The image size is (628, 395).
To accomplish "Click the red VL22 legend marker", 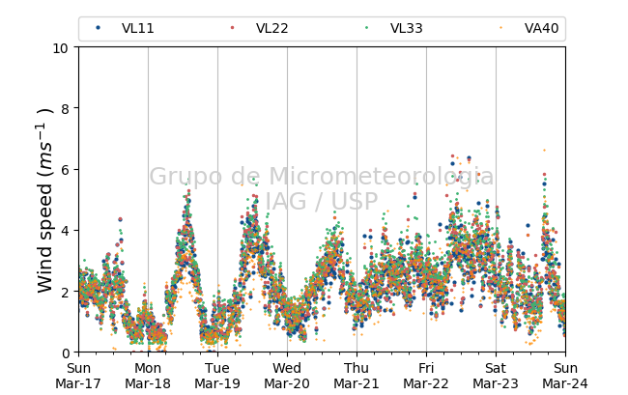I will (x=232, y=28).
